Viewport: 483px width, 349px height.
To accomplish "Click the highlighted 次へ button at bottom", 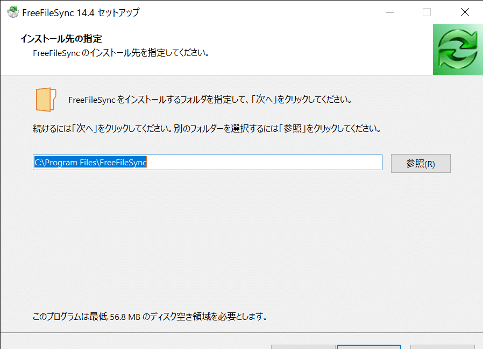I will 369,347.
